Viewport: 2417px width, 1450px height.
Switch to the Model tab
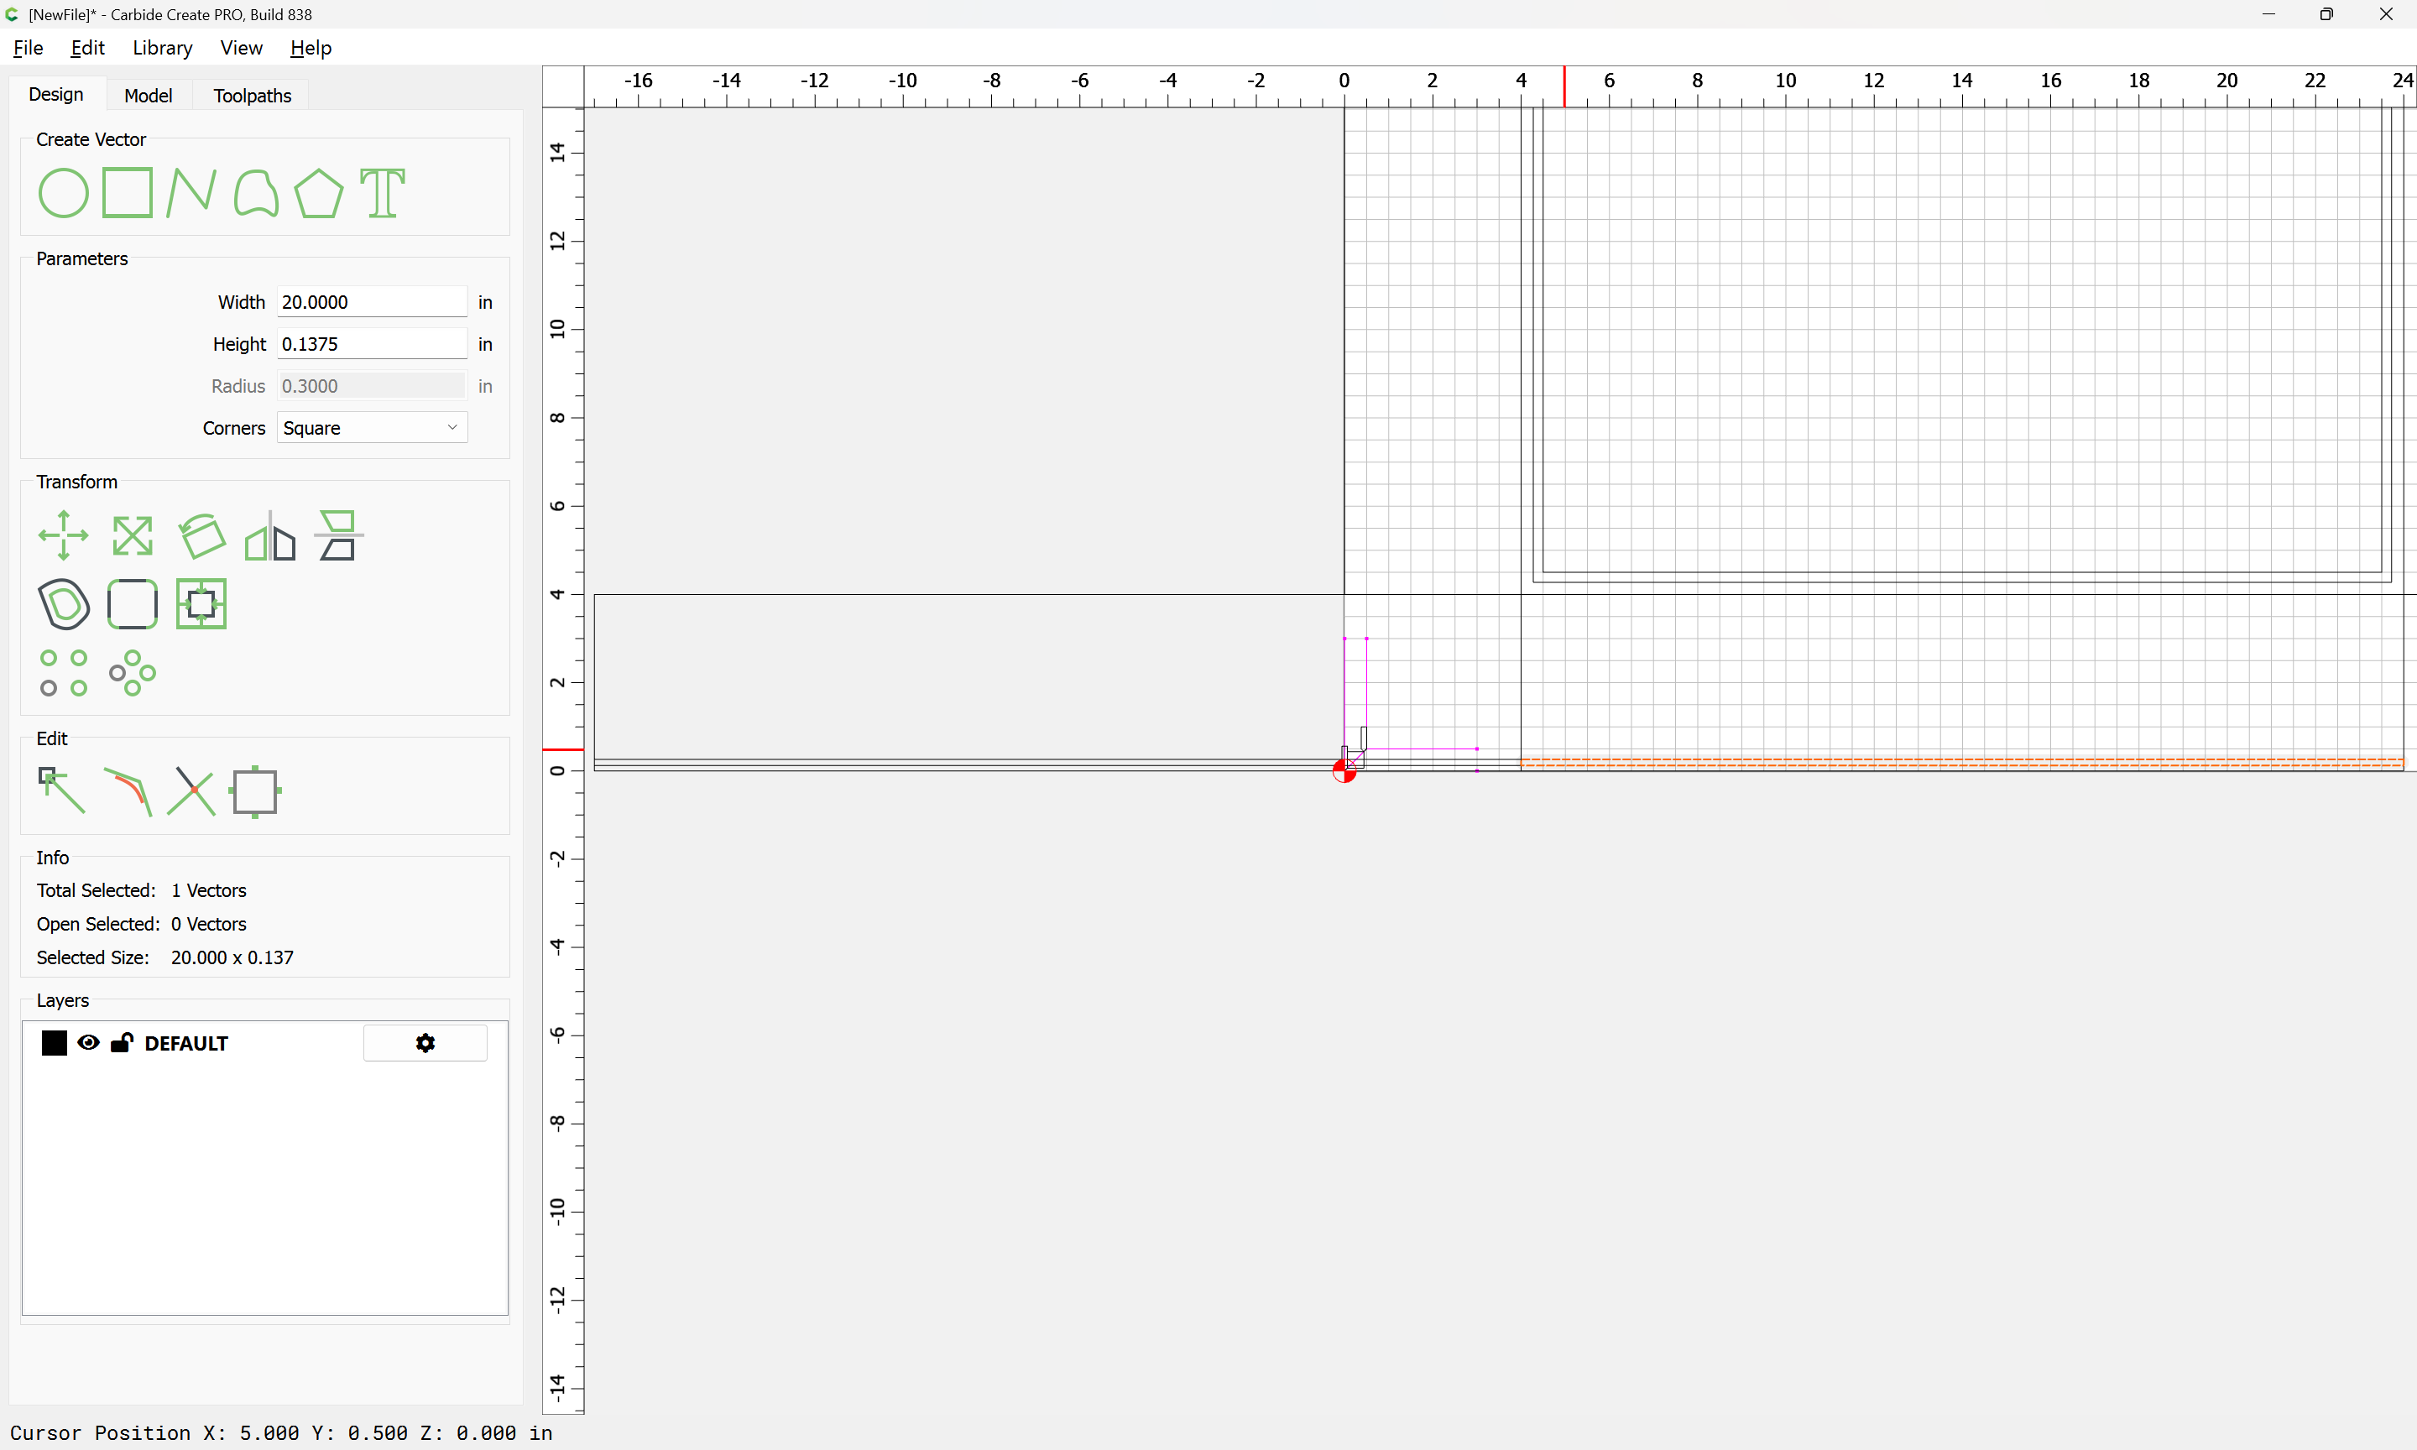148,96
